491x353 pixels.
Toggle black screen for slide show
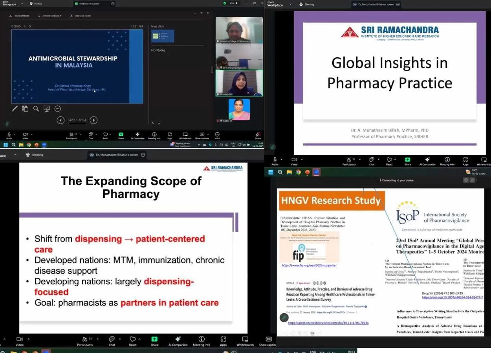click(47, 109)
